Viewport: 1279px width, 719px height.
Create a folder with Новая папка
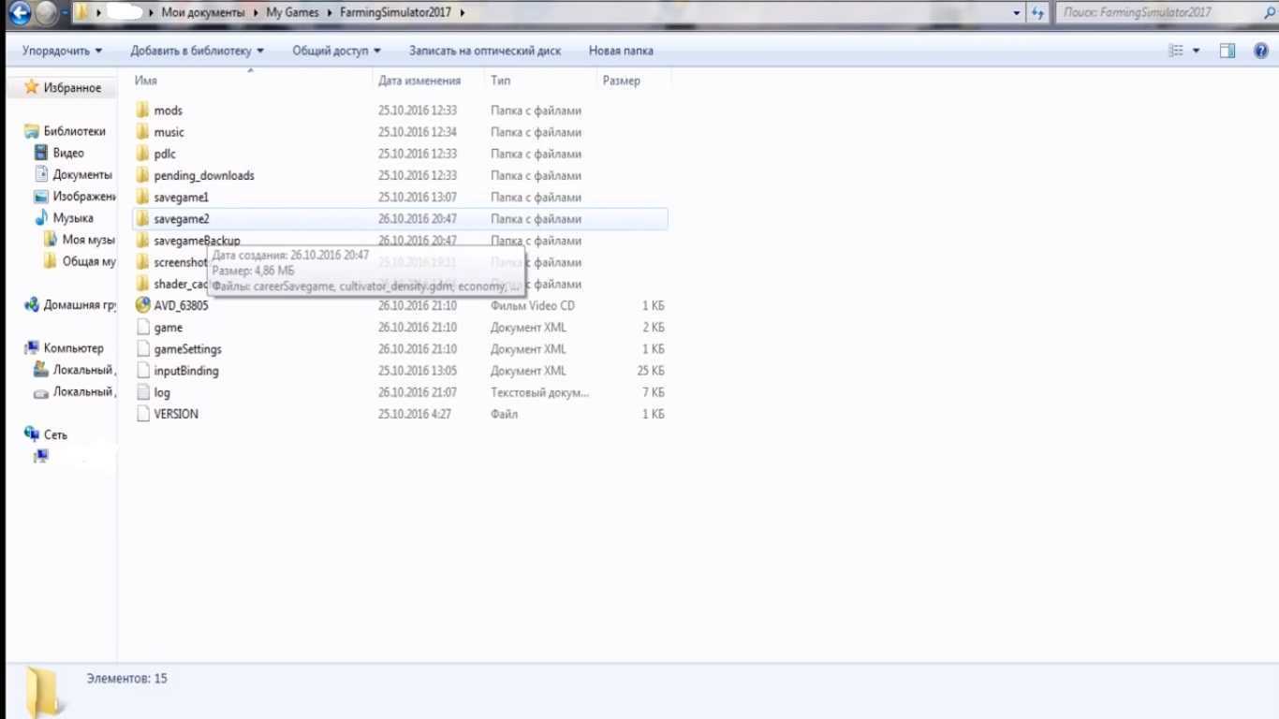[621, 51]
